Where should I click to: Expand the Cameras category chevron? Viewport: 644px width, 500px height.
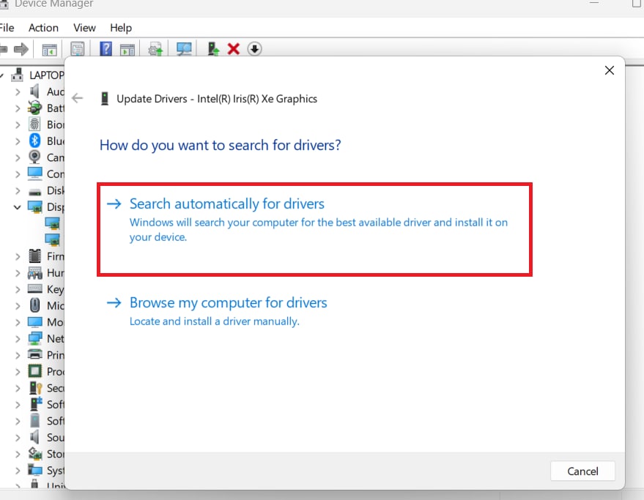[18, 157]
